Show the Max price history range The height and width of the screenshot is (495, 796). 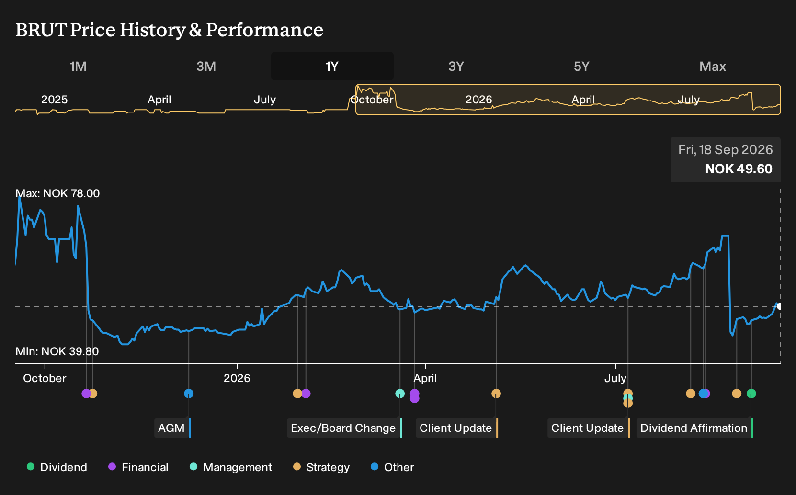[x=713, y=67]
